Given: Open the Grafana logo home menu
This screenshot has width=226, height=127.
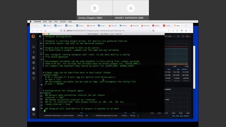Looking at the screenshot, I should pyautogui.click(x=34, y=36).
